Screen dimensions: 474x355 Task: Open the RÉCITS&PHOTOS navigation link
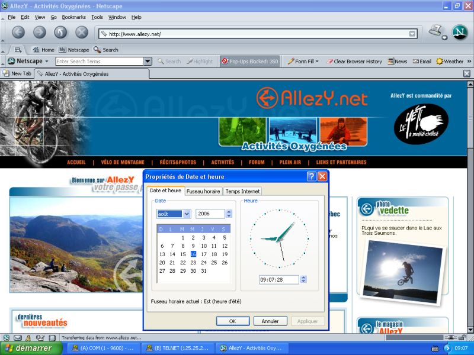(178, 162)
